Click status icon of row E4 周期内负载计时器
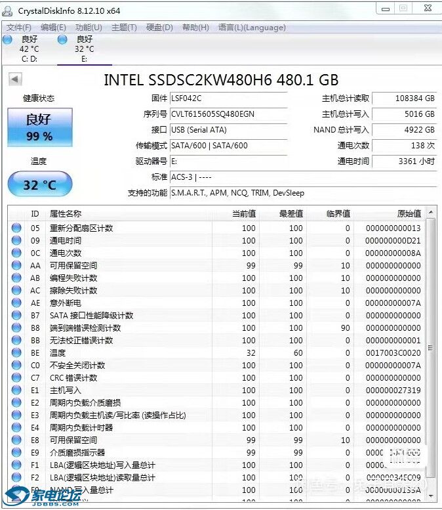 [x=16, y=427]
